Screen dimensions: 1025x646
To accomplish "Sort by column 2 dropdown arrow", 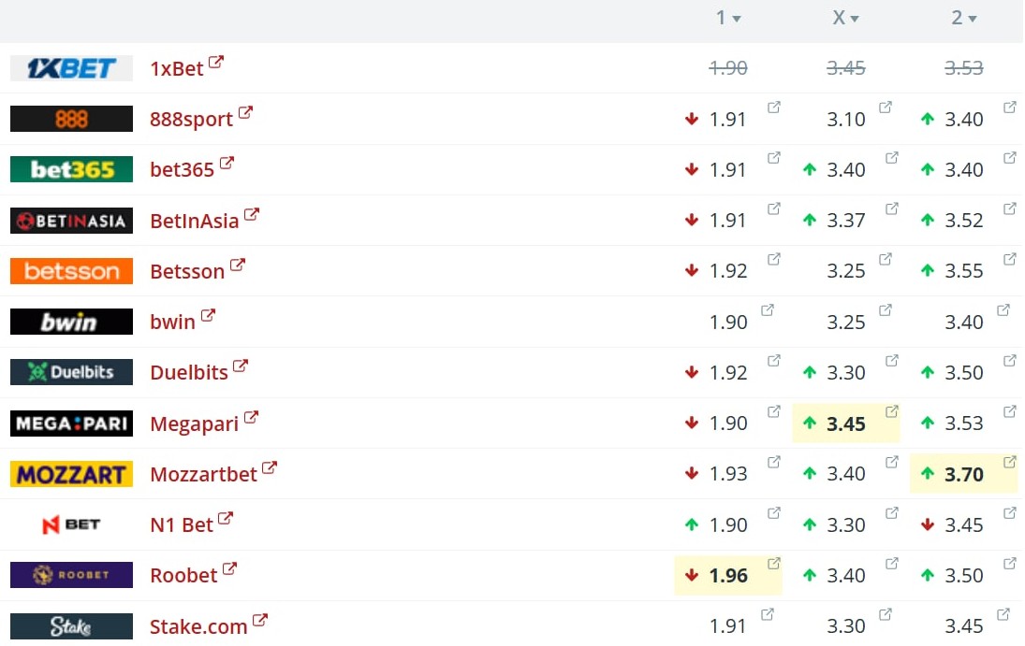I will [973, 19].
